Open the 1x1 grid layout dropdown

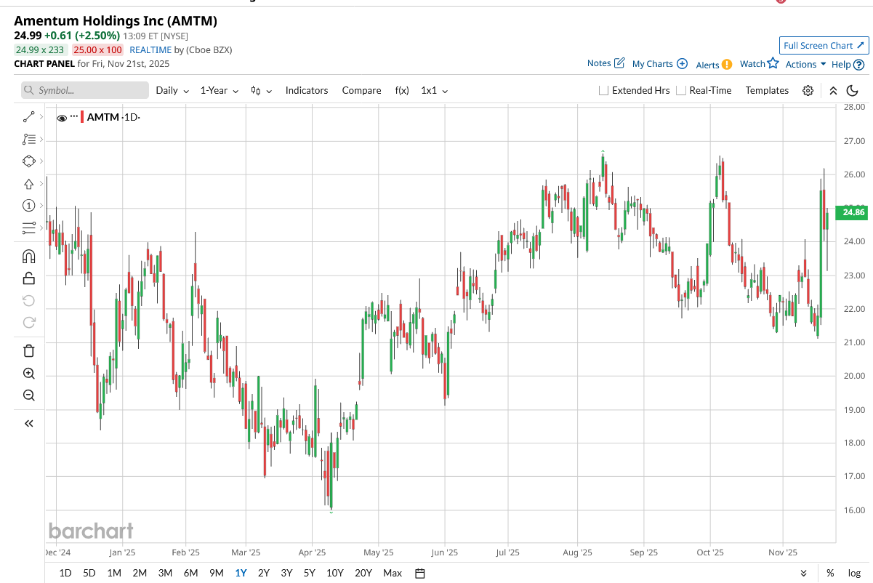point(435,91)
